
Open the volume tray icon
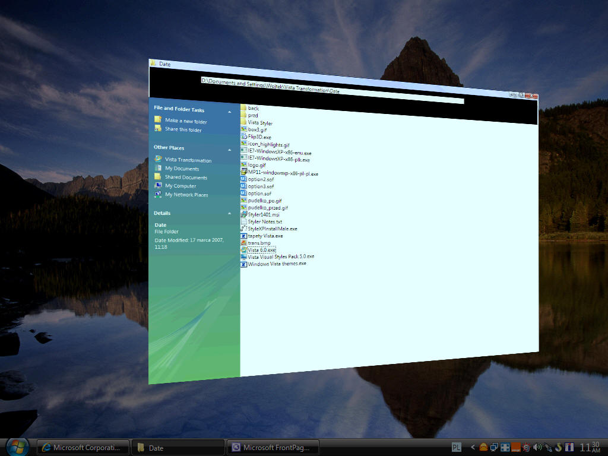point(537,447)
